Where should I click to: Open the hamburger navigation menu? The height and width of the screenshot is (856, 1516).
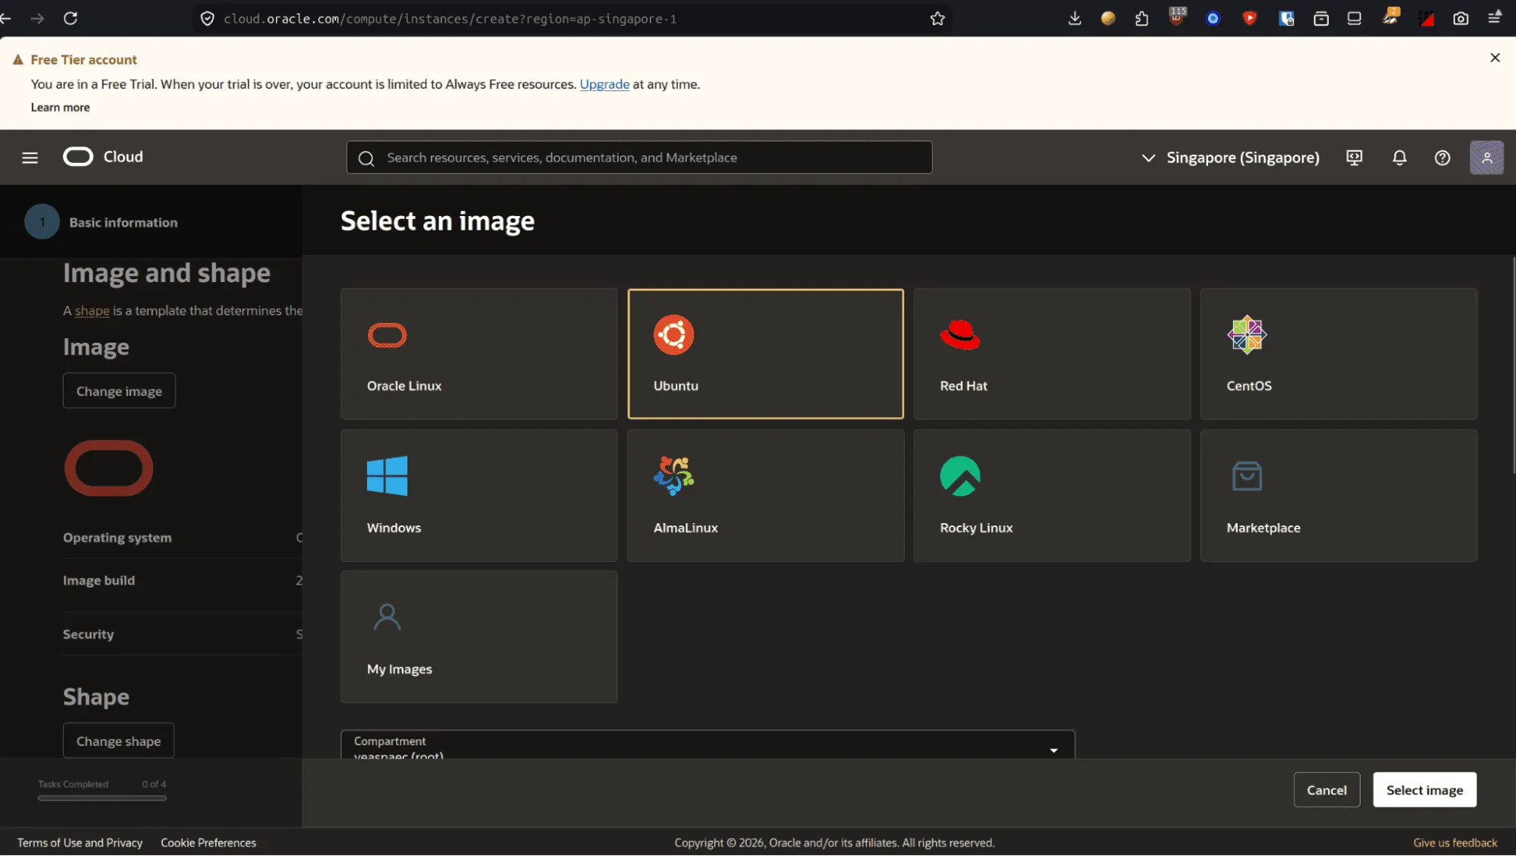pyautogui.click(x=30, y=158)
